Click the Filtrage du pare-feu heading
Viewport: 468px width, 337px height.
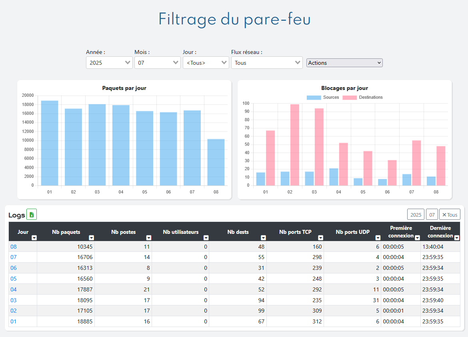coord(234,19)
